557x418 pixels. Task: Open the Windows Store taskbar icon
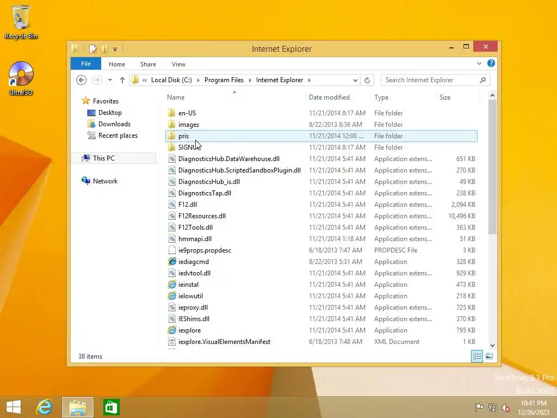(x=111, y=407)
